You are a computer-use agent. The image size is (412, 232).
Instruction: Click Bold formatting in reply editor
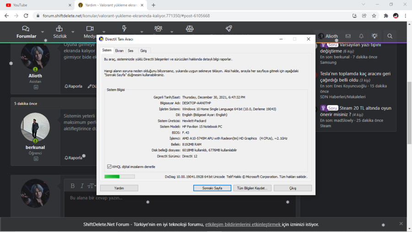pyautogui.click(x=72, y=186)
